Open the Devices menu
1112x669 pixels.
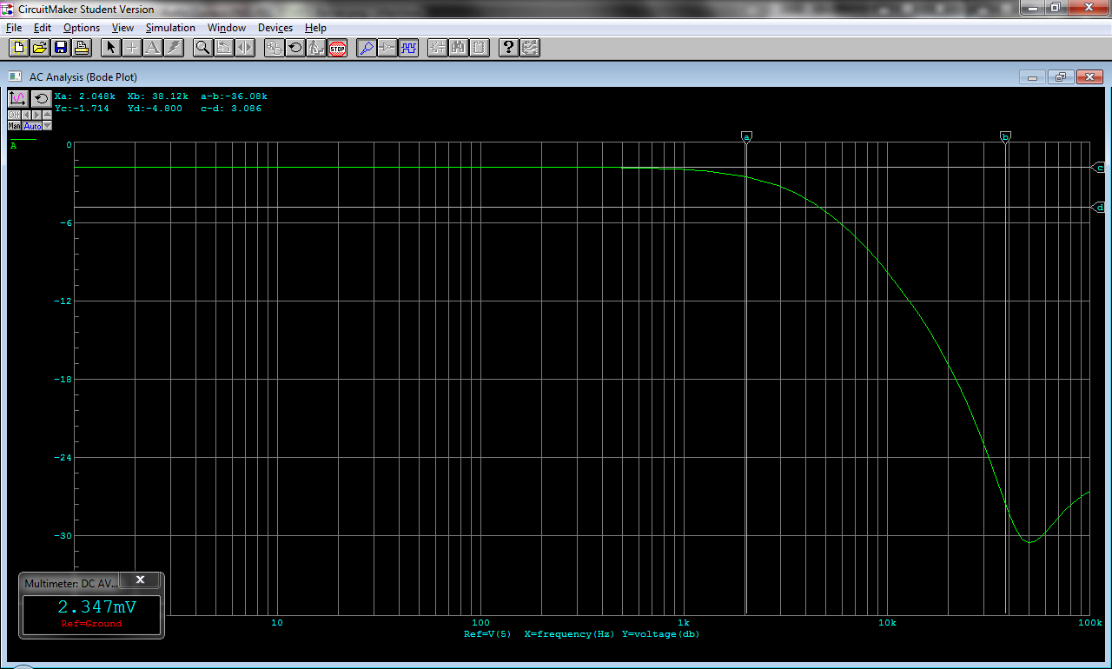(x=275, y=28)
